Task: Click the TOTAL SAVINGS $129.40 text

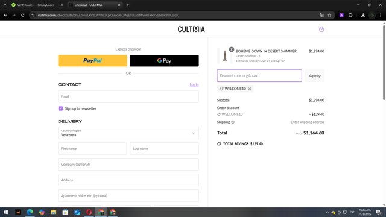Action: click(x=242, y=144)
